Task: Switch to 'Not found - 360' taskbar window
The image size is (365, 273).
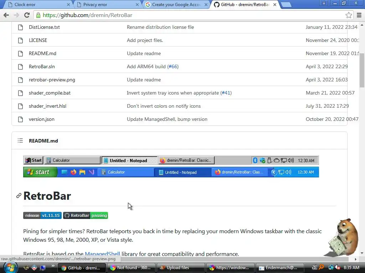Action: pos(130,268)
